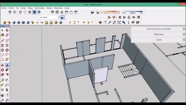Select the Pan hand tool in top toolbar

pos(105,22)
